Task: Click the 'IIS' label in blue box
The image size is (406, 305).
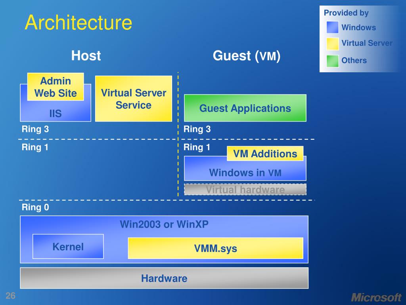Action: click(56, 113)
